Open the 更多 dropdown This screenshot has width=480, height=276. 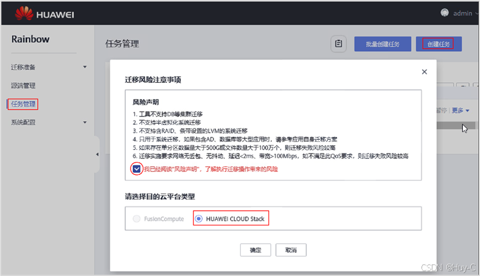click(460, 110)
